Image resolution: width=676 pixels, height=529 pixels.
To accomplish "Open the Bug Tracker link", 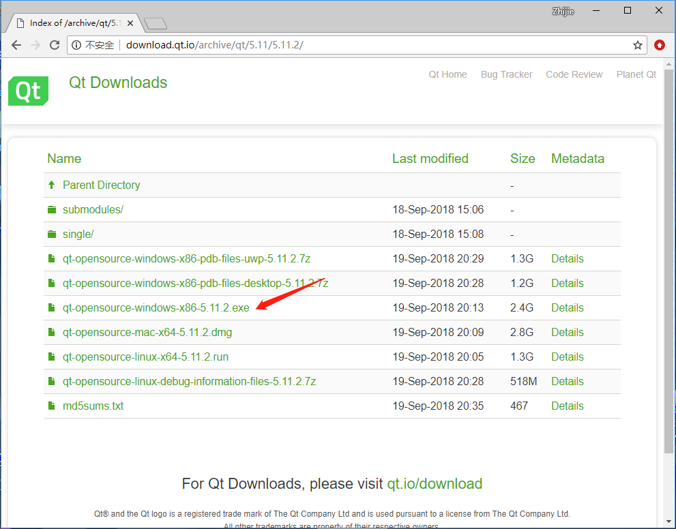I will tap(507, 74).
